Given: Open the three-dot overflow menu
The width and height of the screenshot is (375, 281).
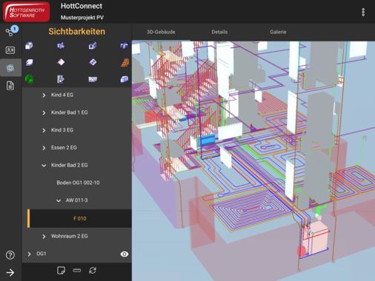Looking at the screenshot, I should tap(363, 12).
